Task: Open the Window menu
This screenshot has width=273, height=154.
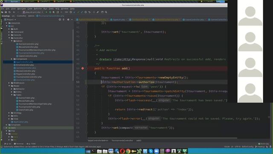Action: tap(64, 9)
